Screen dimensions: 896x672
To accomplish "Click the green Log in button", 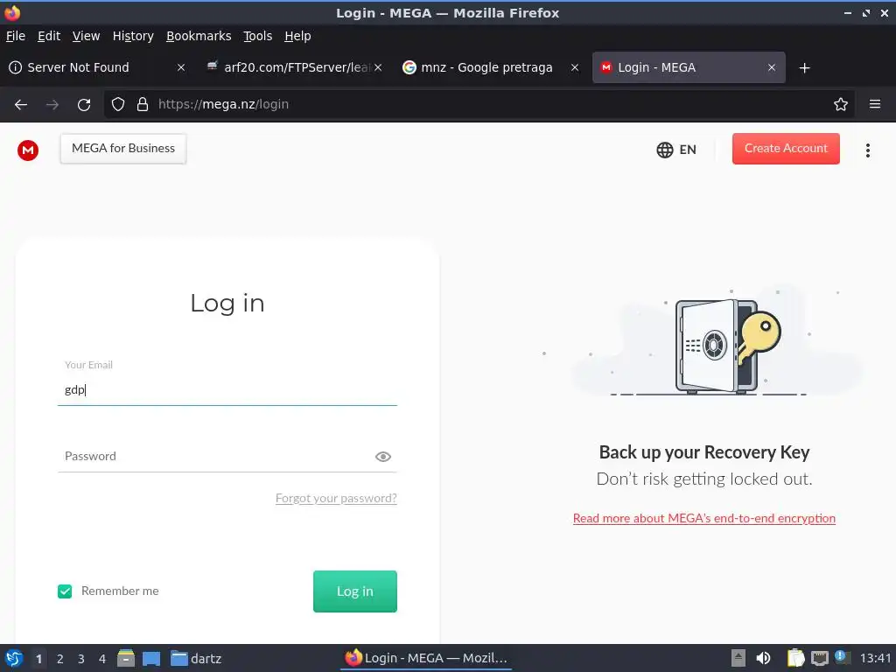I will (x=355, y=591).
